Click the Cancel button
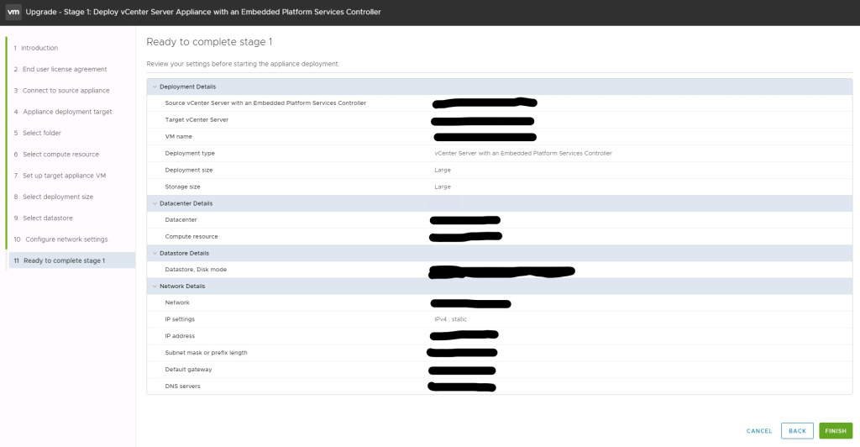The height and width of the screenshot is (447, 860). pos(759,431)
